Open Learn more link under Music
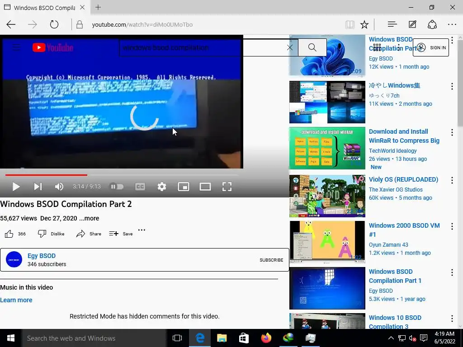This screenshot has width=463, height=347. coord(16,300)
